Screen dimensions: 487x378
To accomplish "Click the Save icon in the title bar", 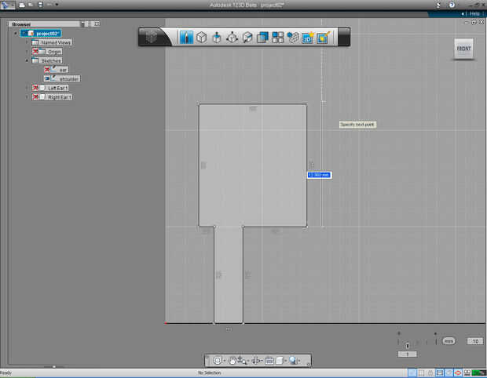I will tap(40, 5).
